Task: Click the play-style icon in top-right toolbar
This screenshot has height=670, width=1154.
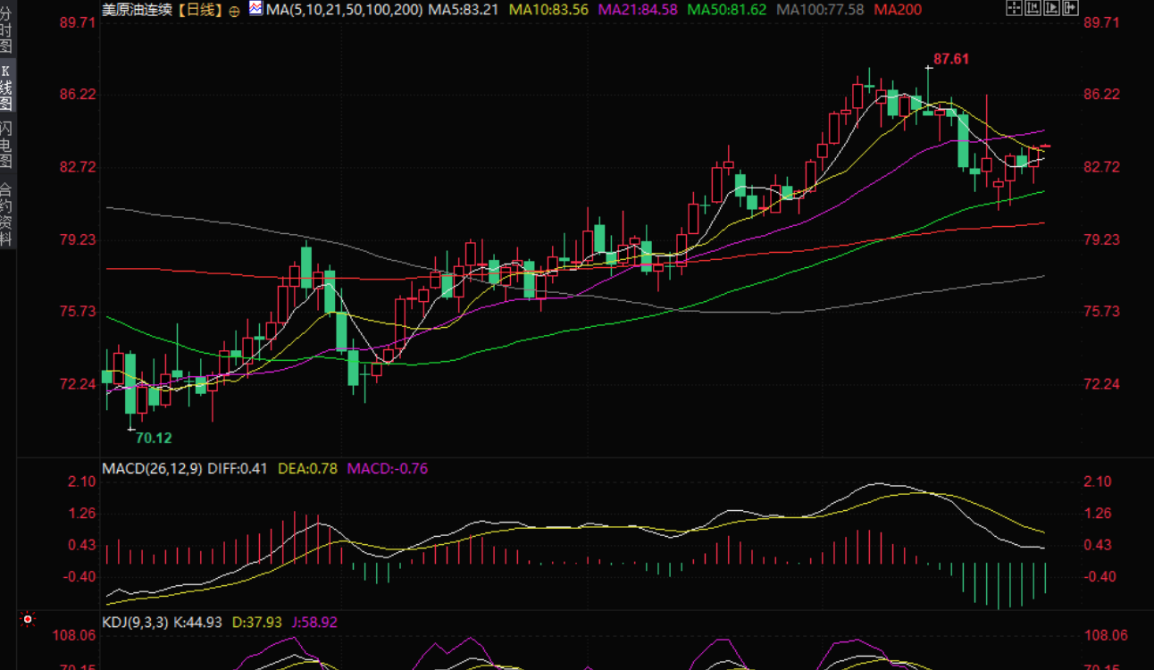Action: click(1051, 9)
